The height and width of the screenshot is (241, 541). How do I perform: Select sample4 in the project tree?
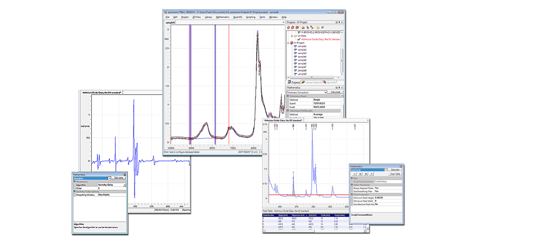pyautogui.click(x=302, y=56)
